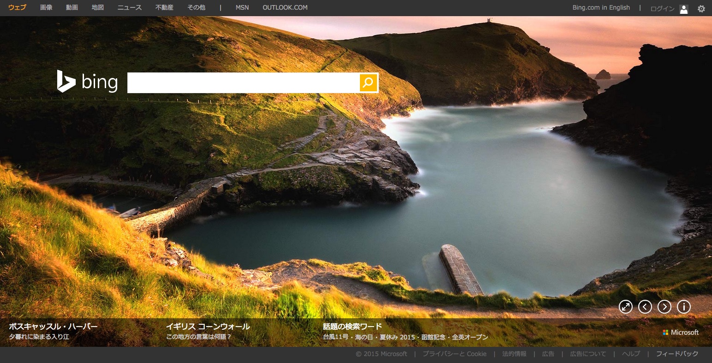Click the orange magnifier search button
Screen dimensions: 712x363
click(368, 83)
